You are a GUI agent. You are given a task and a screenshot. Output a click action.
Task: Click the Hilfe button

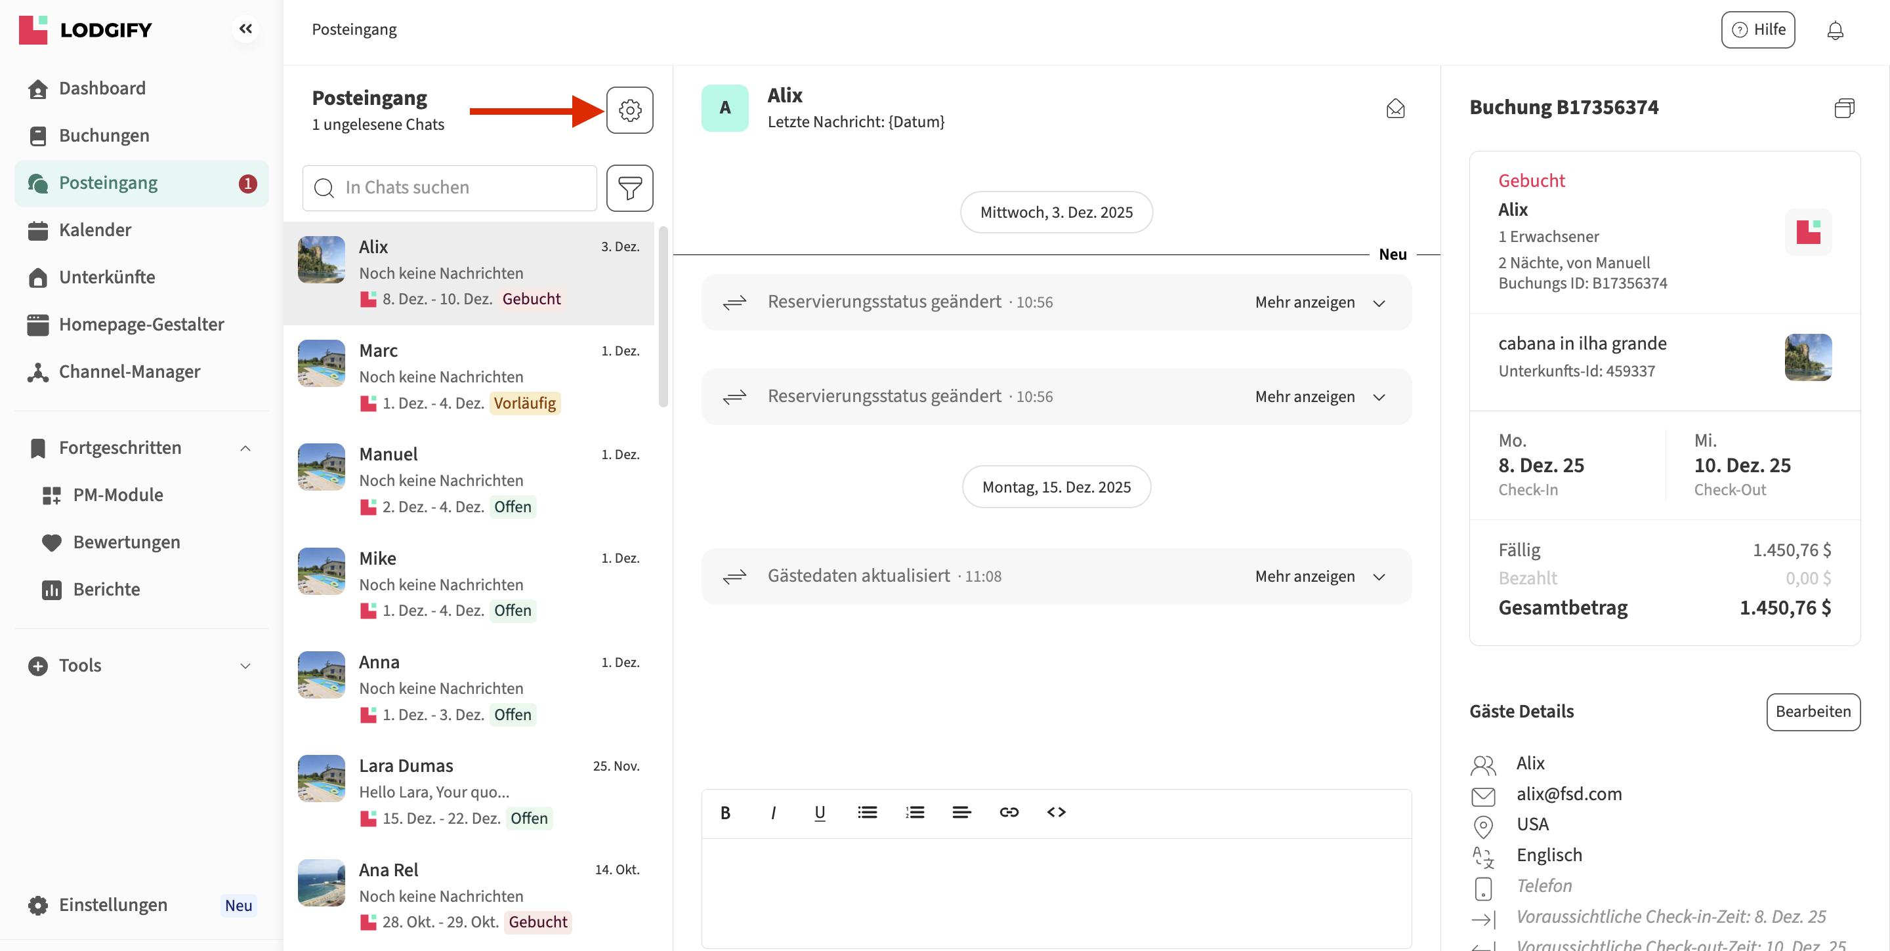click(1757, 30)
